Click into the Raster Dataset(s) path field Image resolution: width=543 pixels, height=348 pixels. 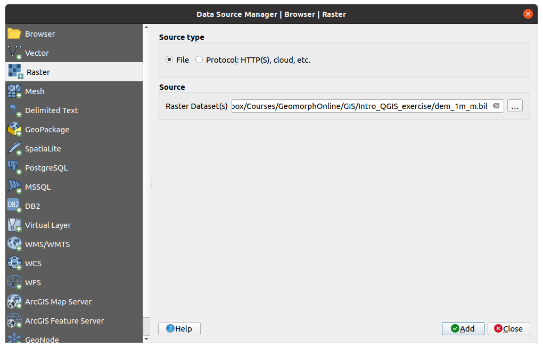[359, 106]
